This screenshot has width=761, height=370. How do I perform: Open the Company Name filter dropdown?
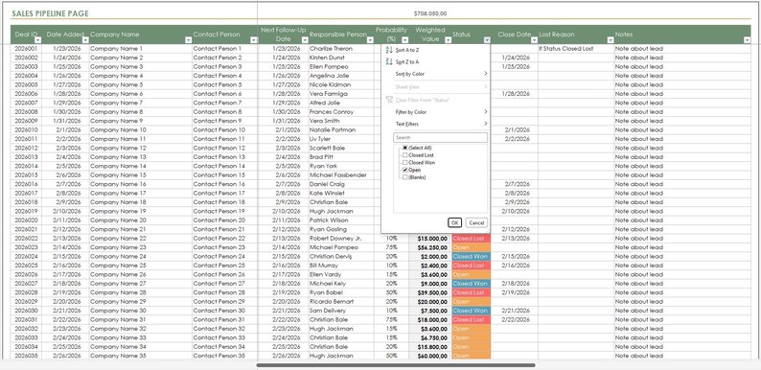click(x=188, y=40)
